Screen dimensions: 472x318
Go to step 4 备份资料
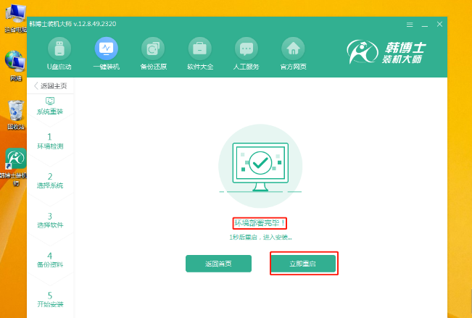50,260
